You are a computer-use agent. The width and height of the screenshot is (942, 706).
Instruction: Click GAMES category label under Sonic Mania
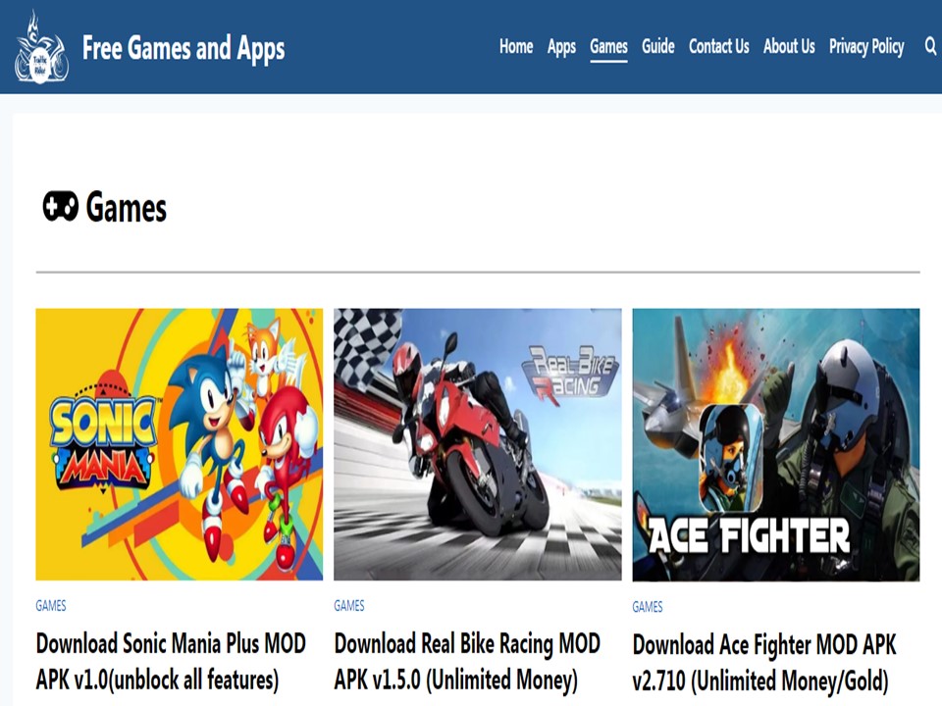point(51,605)
